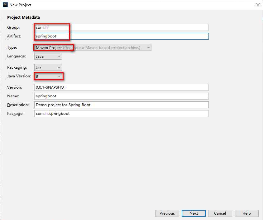263x220 pixels.
Task: Click the Name label
Action: coord(13,96)
